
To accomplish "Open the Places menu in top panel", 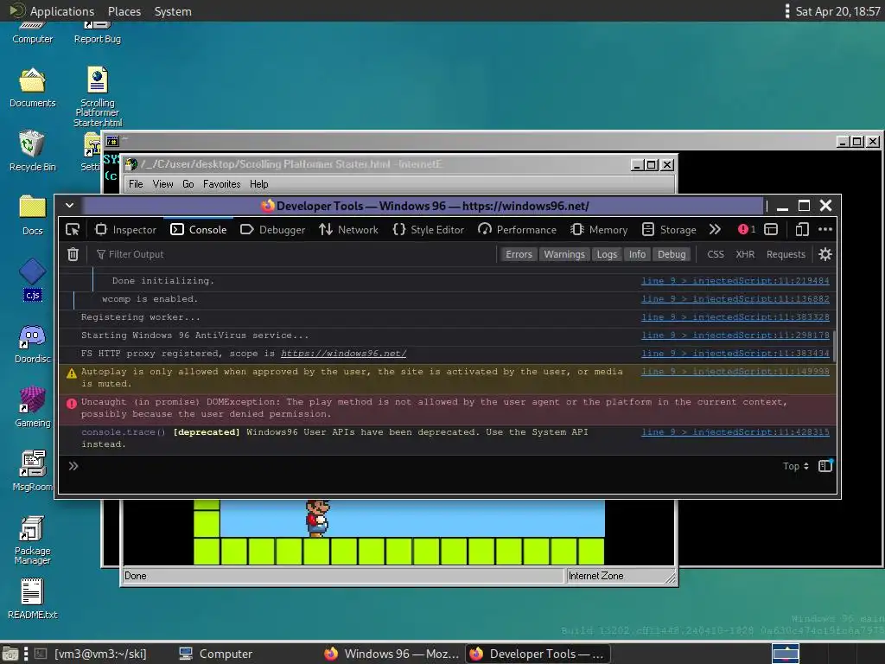I will (124, 11).
